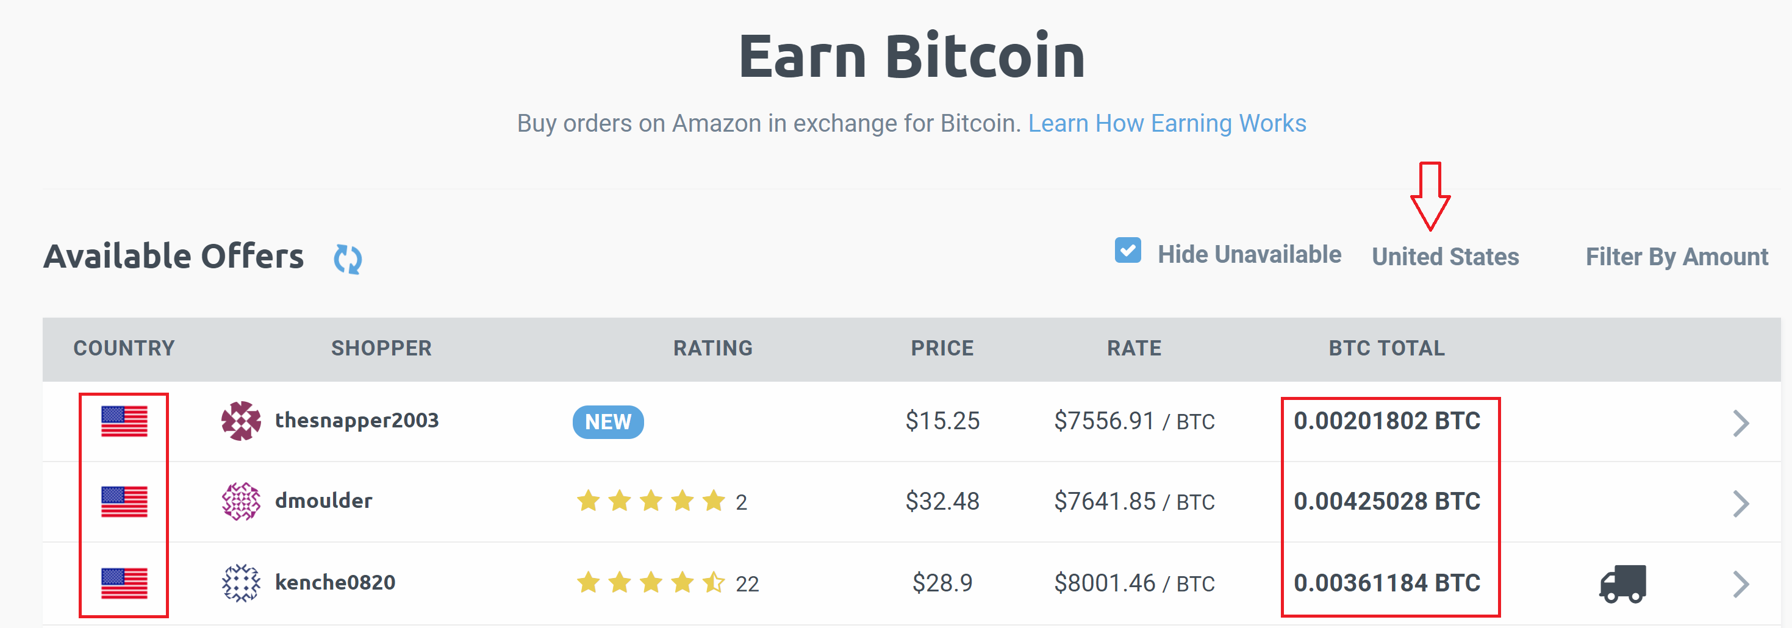Click dmoulder's avatar icon
Viewport: 1792px width, 628px height.
click(241, 501)
